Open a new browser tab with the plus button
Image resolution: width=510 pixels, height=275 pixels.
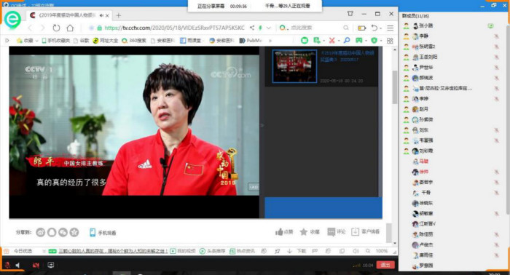118,15
